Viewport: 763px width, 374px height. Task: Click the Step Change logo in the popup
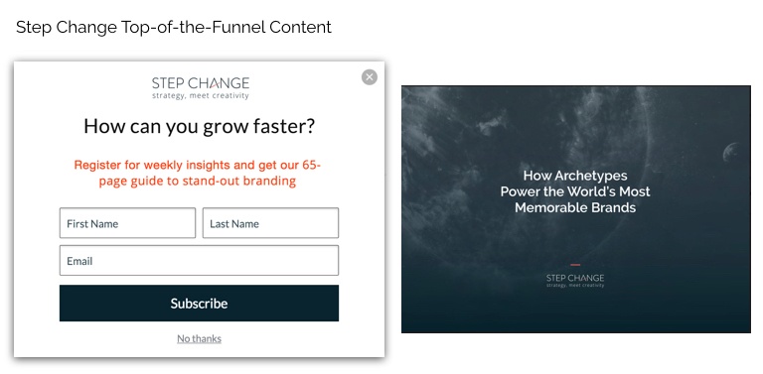[x=200, y=87]
